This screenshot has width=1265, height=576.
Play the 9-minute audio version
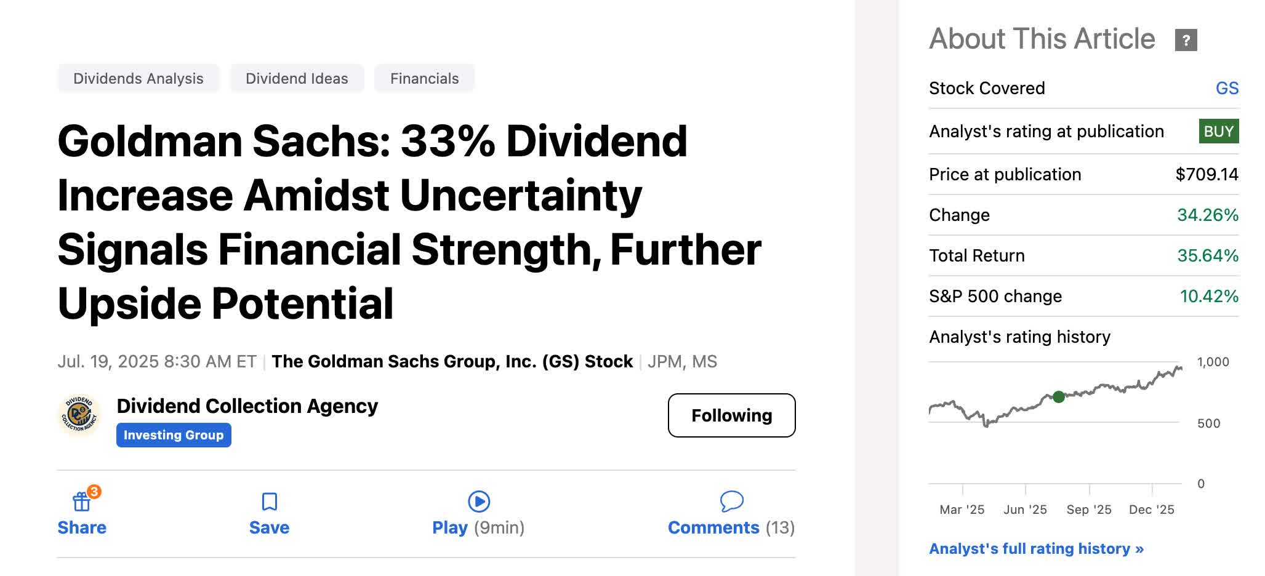click(x=478, y=502)
